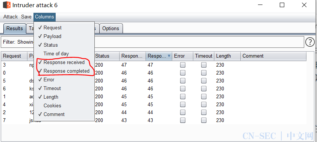The height and width of the screenshot is (142, 317).
Task: Tick Error checkbox for request 3
Action: (183, 65)
